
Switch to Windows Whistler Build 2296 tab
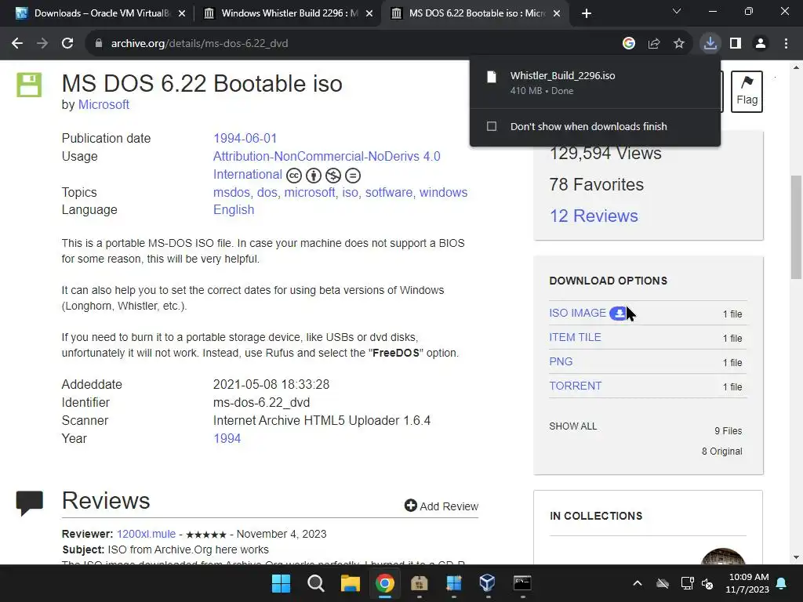(x=289, y=13)
